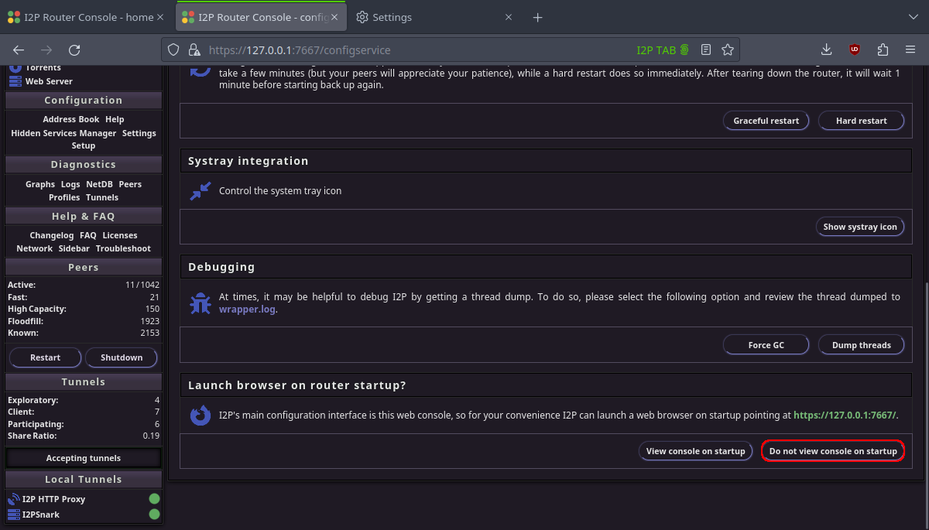Close the Settings tab
The image size is (929, 530).
[x=509, y=17]
